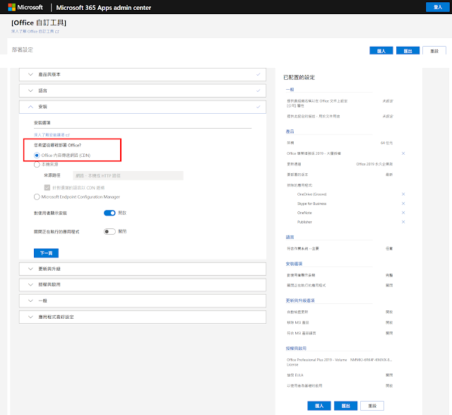
Task: Expand the 語言 section
Action: pyautogui.click(x=143, y=90)
